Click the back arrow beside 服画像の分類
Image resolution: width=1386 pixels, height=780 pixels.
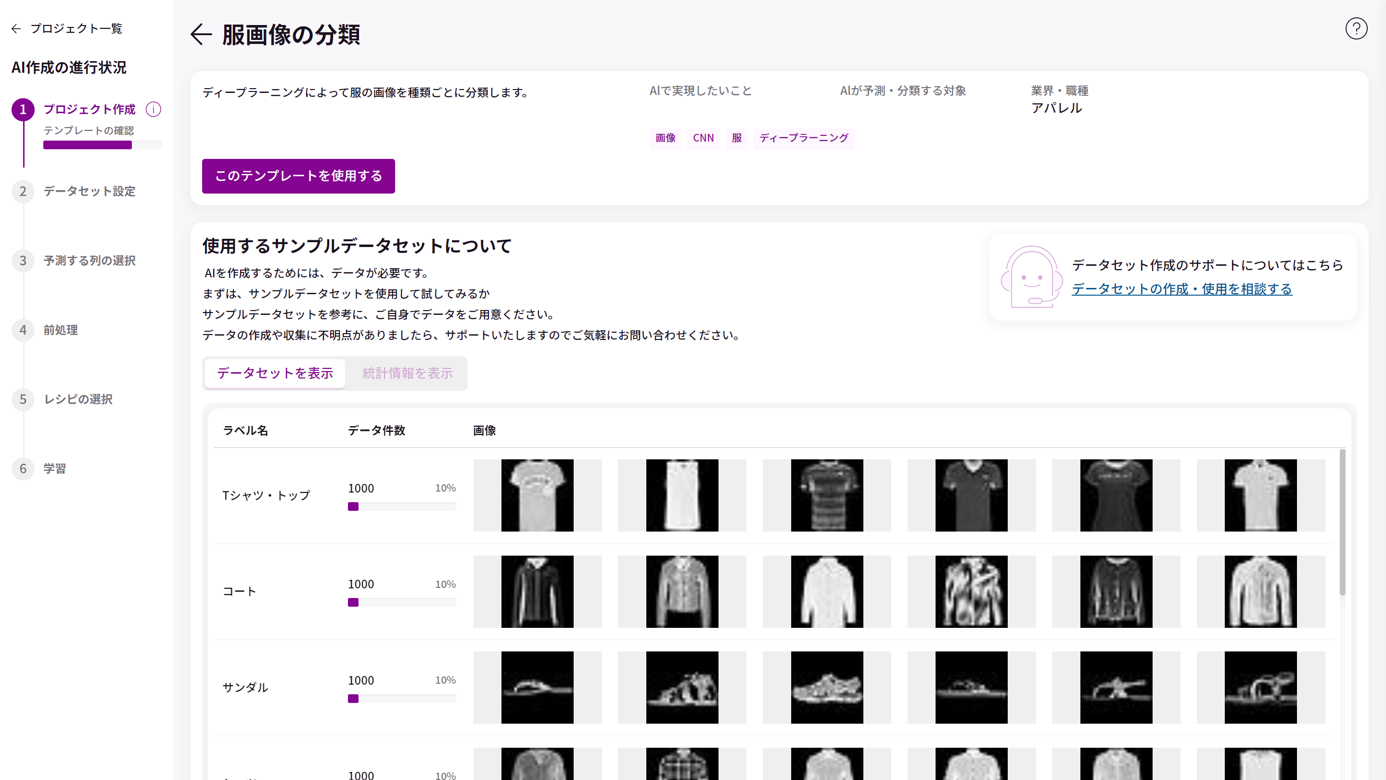tap(201, 35)
